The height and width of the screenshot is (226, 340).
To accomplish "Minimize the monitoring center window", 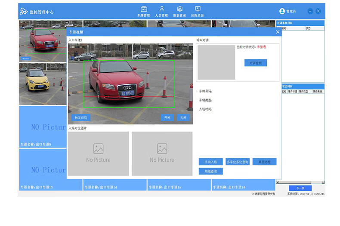I will coord(310,11).
